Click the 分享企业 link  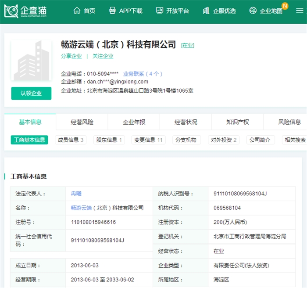click(71, 56)
